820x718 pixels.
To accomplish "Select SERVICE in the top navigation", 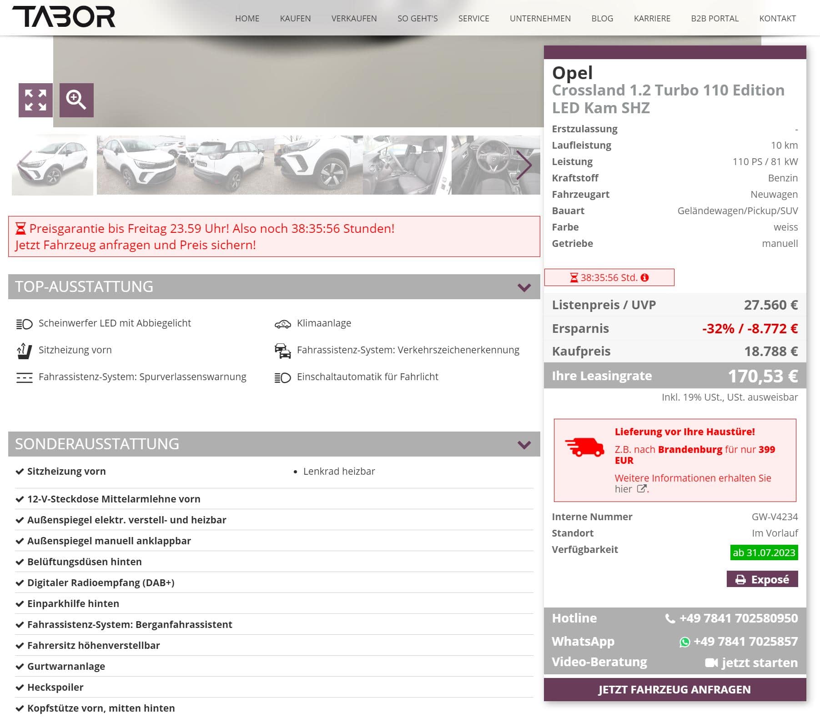I will (473, 19).
